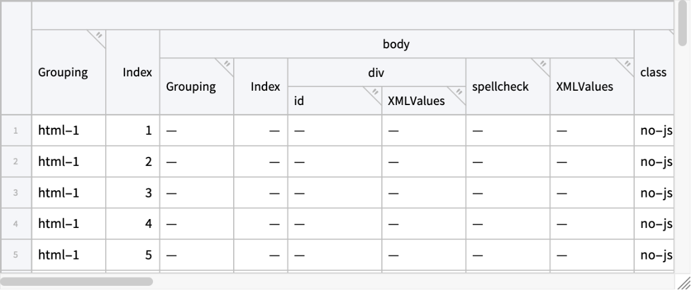This screenshot has width=691, height=290.
Task: Select row number 5
Action: tap(17, 255)
